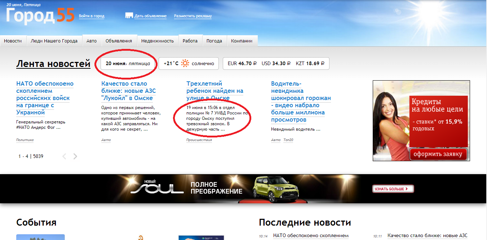The width and height of the screenshot is (487, 240).
Task: Click the События section heading
Action: click(x=36, y=222)
